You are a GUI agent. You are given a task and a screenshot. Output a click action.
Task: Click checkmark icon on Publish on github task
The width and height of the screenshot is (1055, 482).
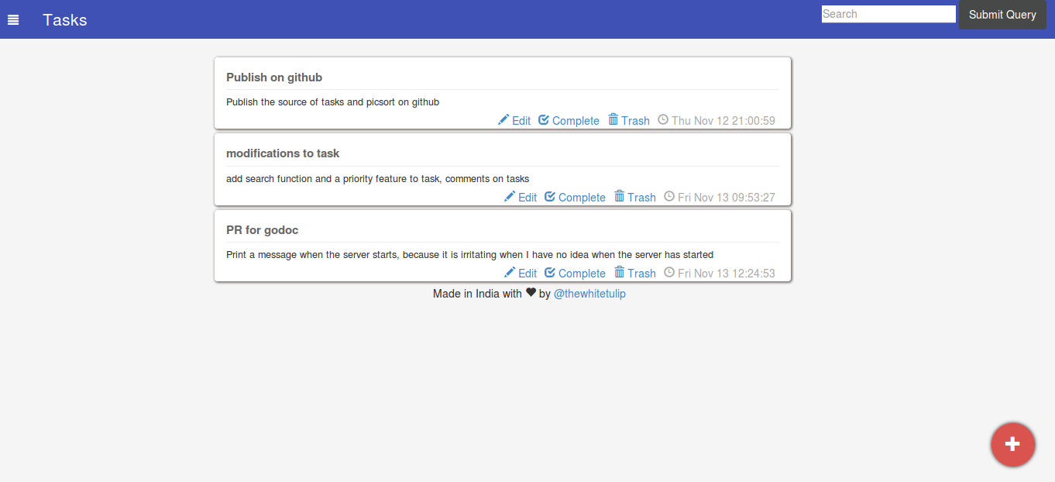(x=544, y=119)
